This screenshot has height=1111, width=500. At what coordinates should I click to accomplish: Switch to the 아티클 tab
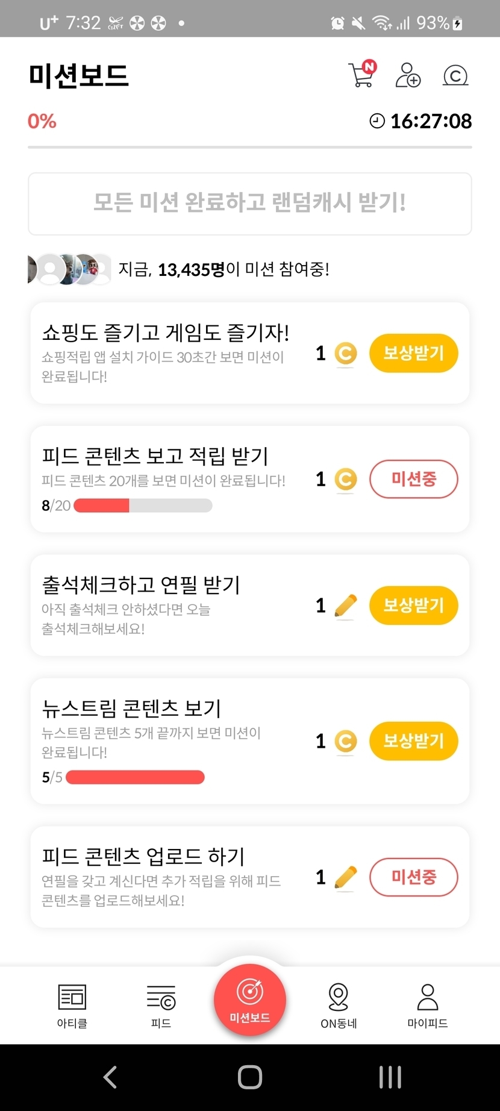pyautogui.click(x=72, y=1005)
